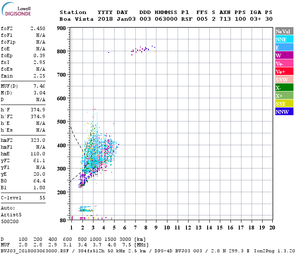The height and width of the screenshot is (254, 296).
Task: Select the NNW blue legend swatch
Action: 284,111
